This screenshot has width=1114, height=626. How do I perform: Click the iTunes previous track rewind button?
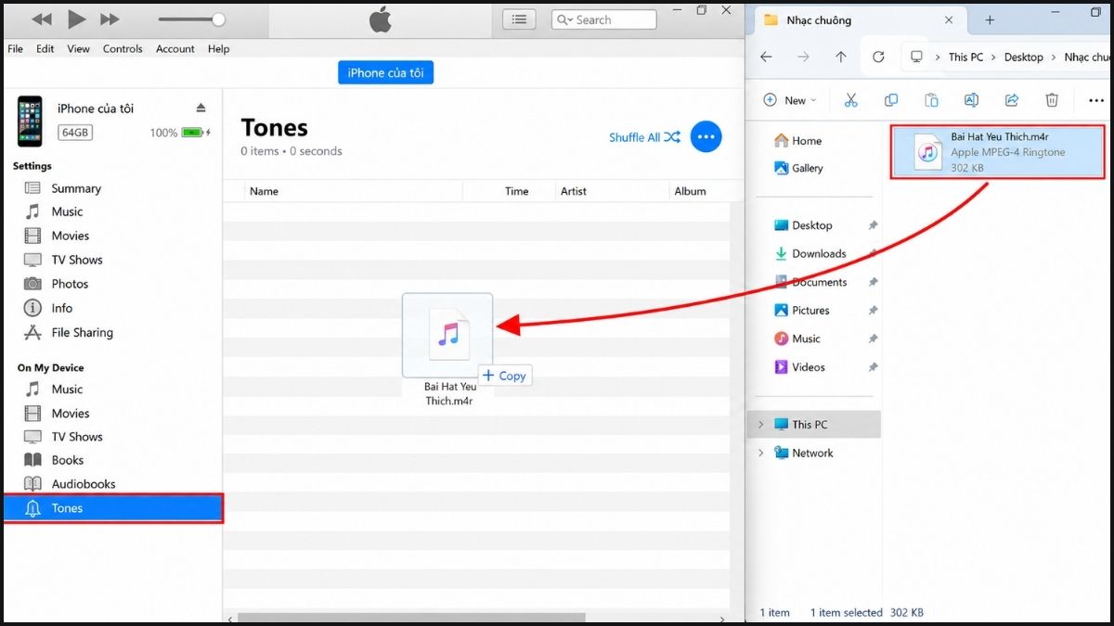(42, 19)
